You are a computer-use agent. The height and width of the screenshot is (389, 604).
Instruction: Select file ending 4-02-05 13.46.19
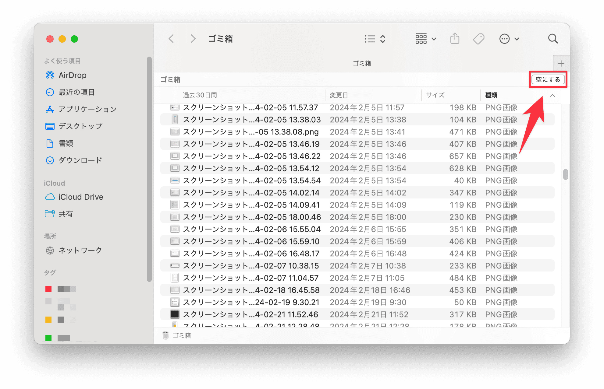tap(357, 144)
